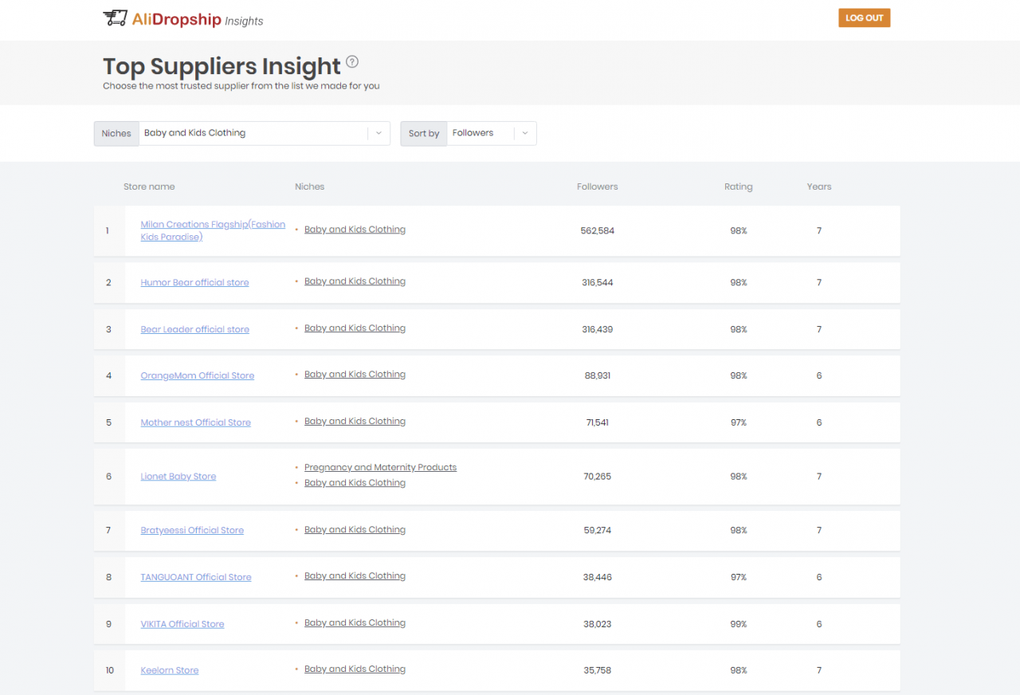Open Bratyeessi Official Store link
Screen dimensions: 1020x695
(x=192, y=529)
